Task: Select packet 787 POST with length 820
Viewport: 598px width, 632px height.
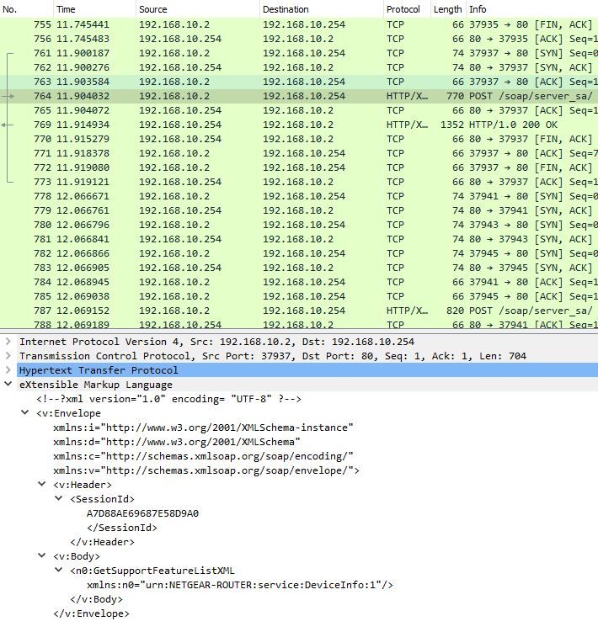Action: [x=299, y=311]
